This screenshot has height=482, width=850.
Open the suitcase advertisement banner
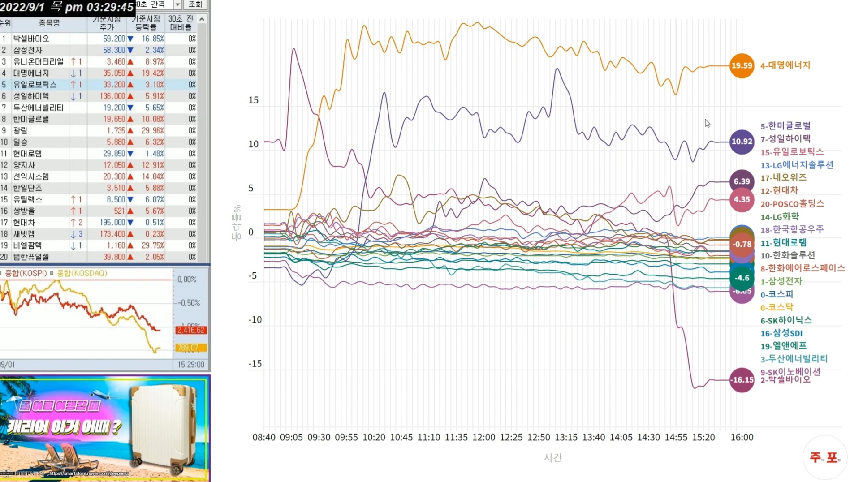click(105, 429)
